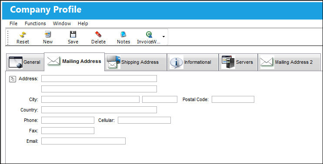The height and width of the screenshot is (164, 323).
Task: Click the address lookup icon beside Address
Action: 13,79
